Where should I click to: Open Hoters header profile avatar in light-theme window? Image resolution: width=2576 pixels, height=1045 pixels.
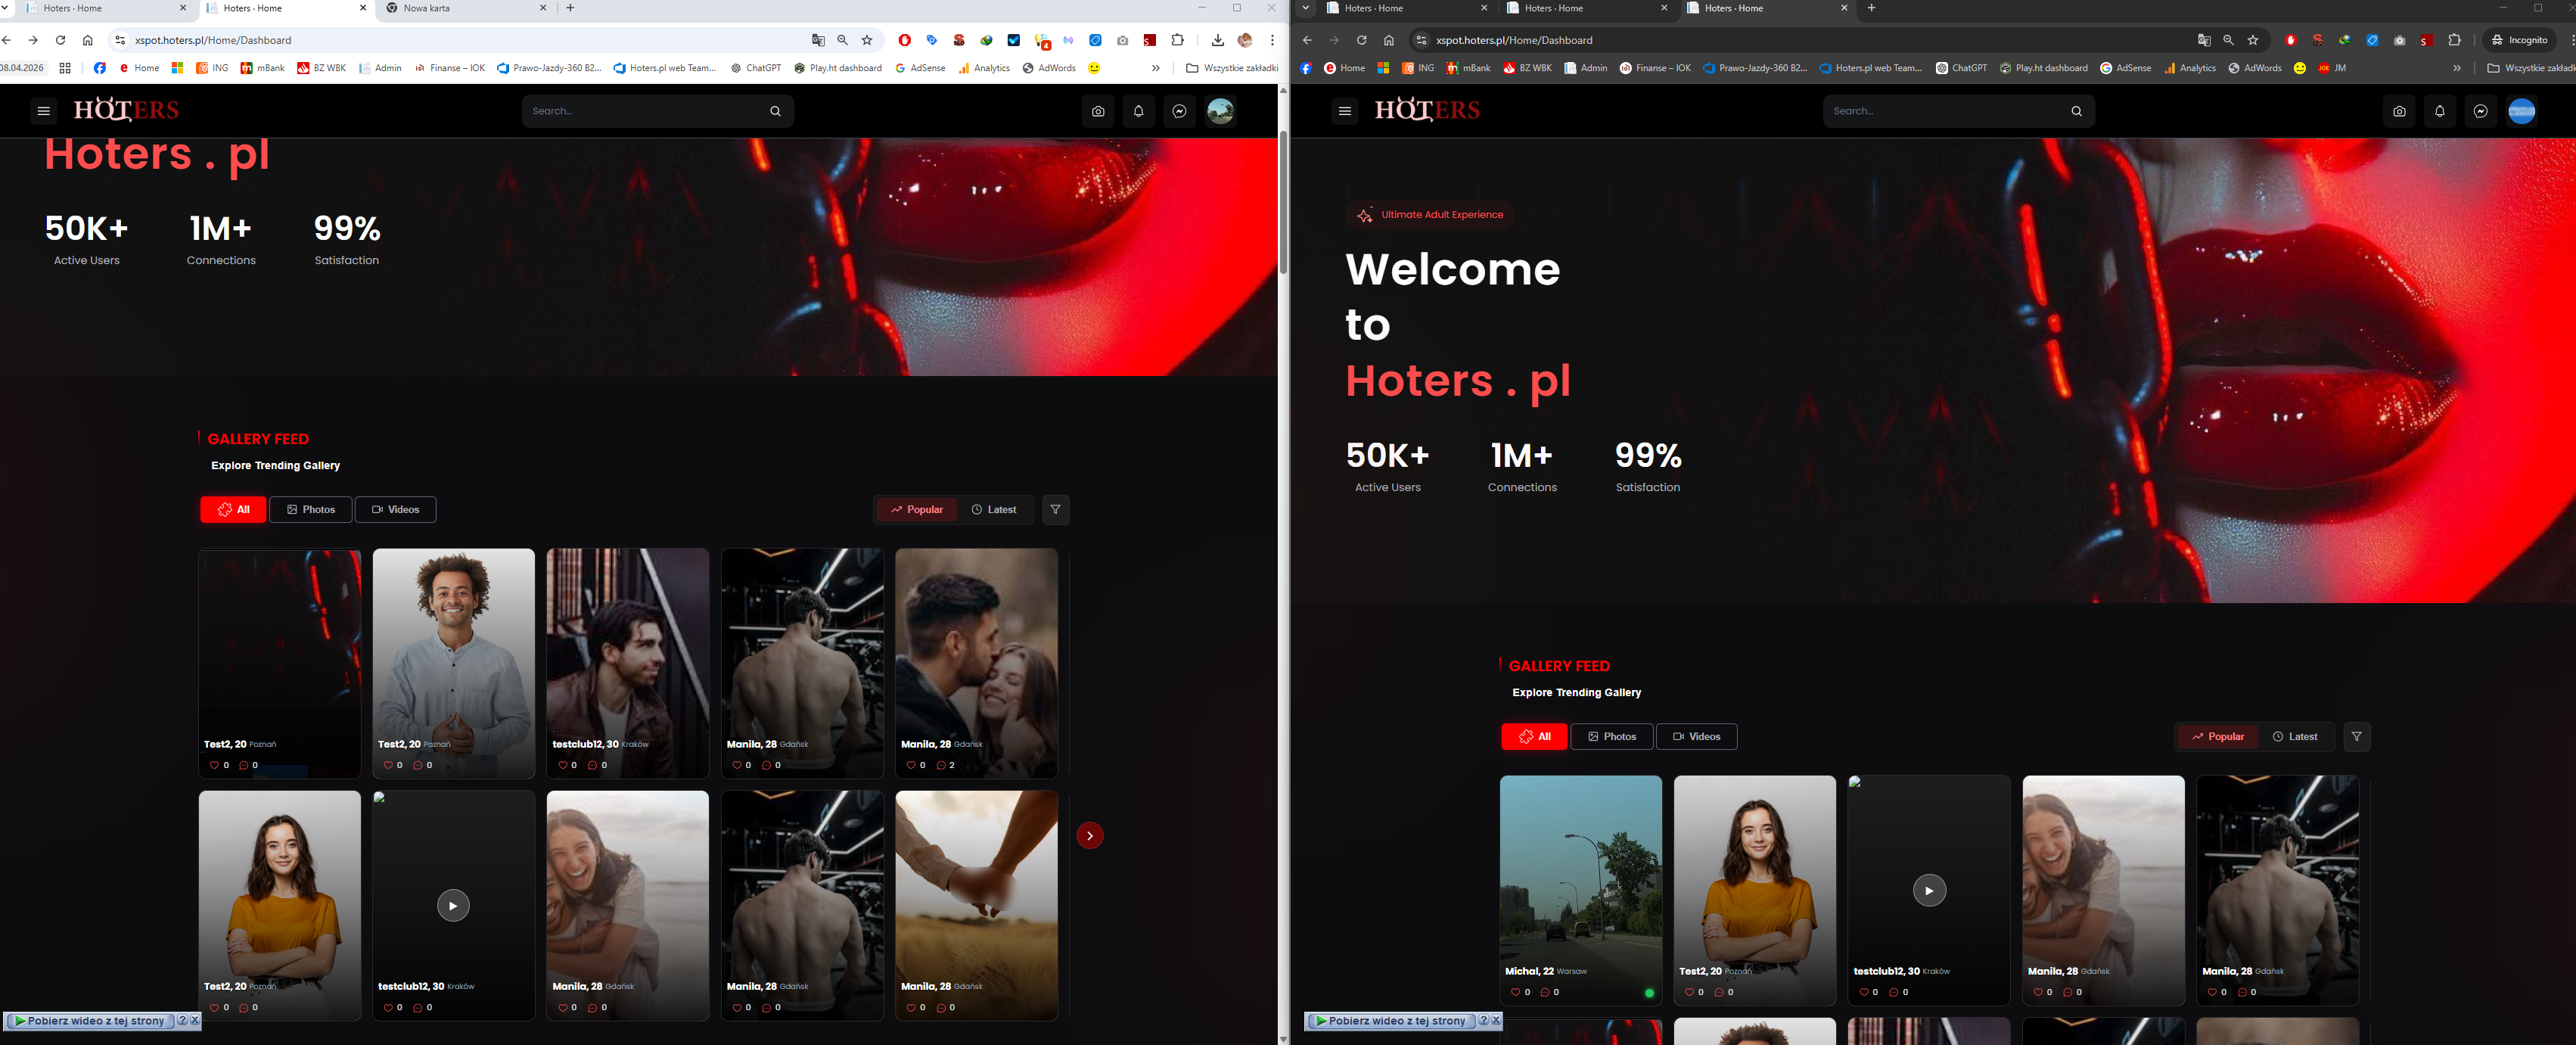1220,111
